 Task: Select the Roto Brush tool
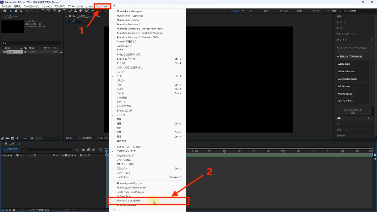(87, 11)
